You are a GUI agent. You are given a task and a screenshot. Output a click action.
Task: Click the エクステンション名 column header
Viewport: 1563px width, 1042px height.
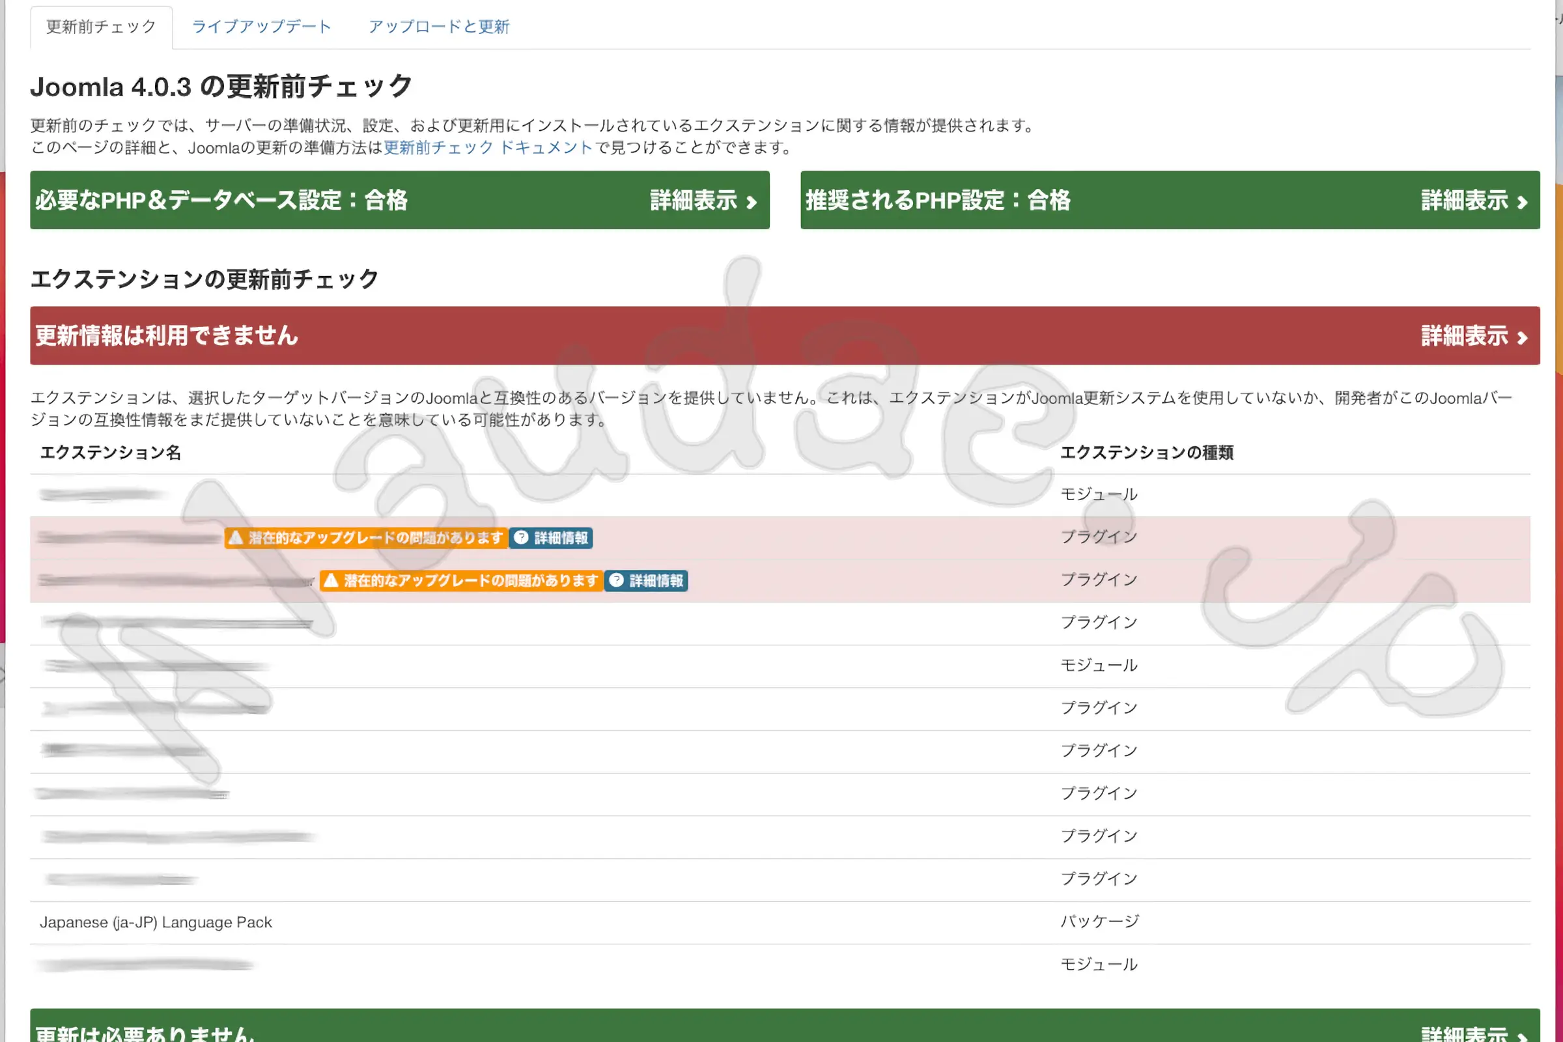110,453
